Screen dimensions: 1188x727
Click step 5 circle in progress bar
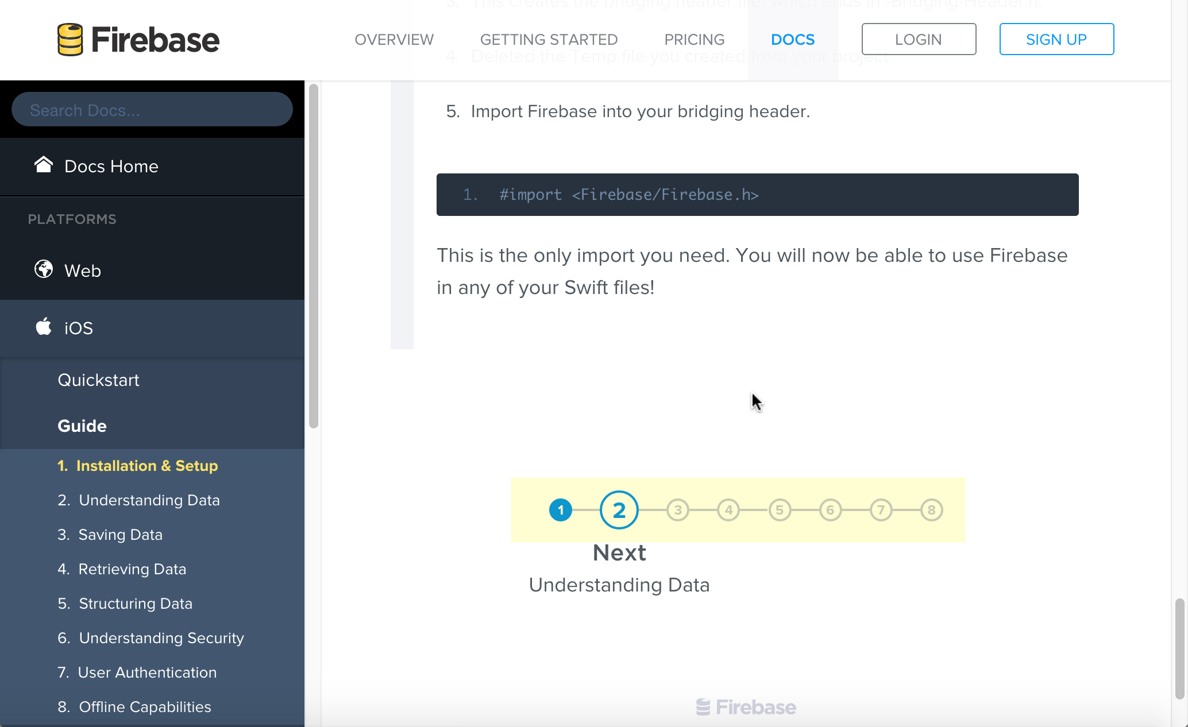point(780,510)
